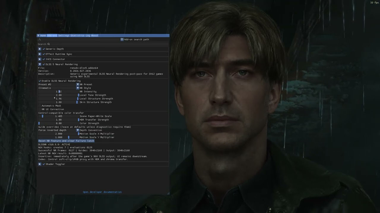Uncheck the Effect Runtime Sync add-on
The width and height of the screenshot is (380, 213).
44,54
